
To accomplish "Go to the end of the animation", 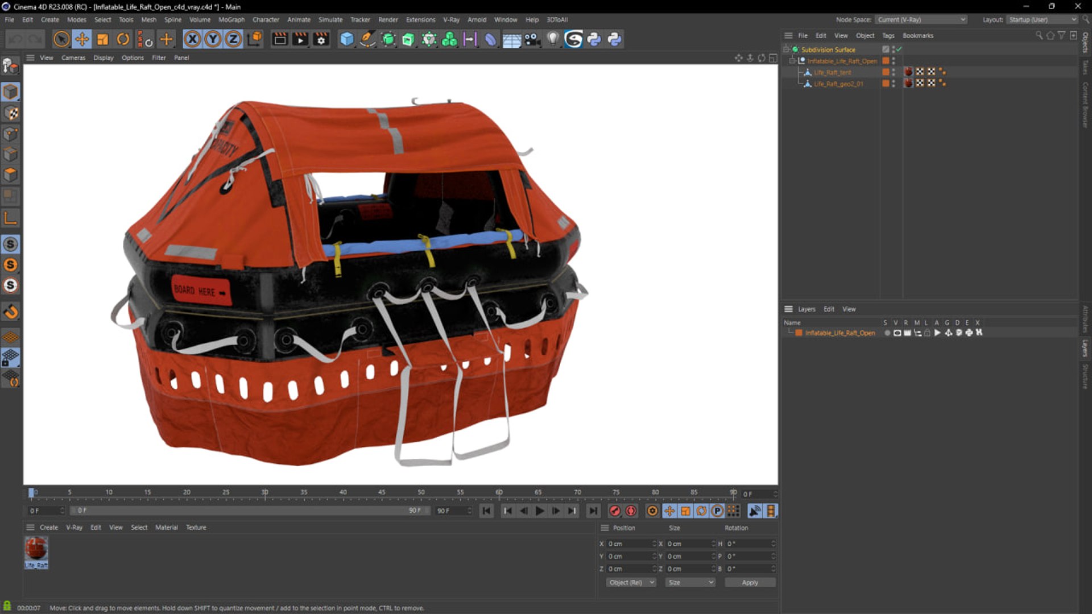I will click(x=593, y=511).
